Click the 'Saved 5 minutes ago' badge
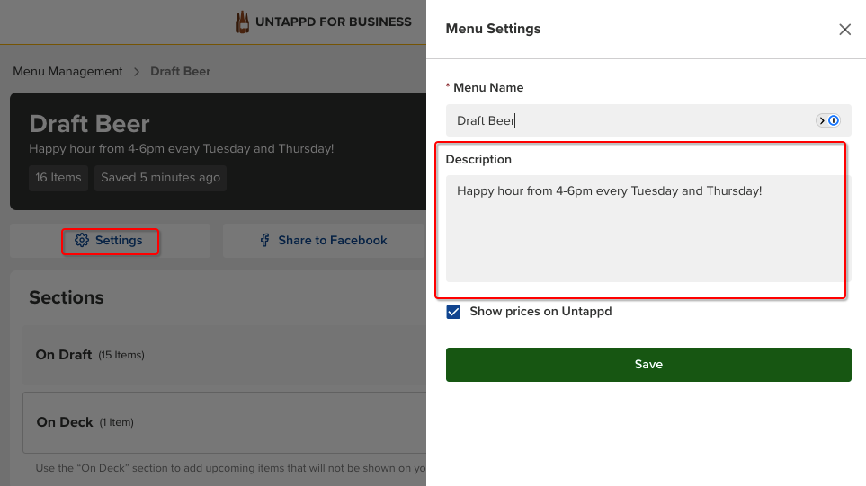866x486 pixels. (x=160, y=178)
